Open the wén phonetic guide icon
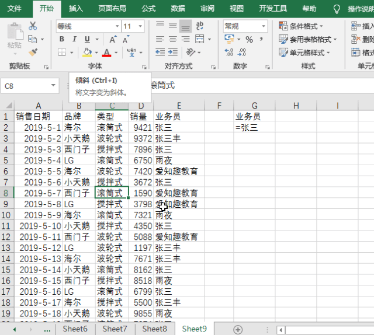374x335 pixels. point(131,53)
